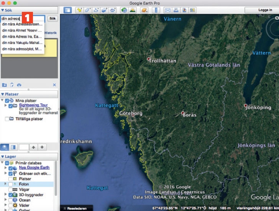Open the ruler measurement tool
Image resolution: width=279 pixels, height=211 pixels.
156,10
